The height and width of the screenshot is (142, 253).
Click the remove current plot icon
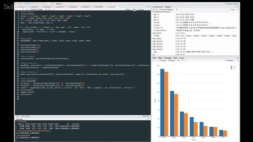179,60
